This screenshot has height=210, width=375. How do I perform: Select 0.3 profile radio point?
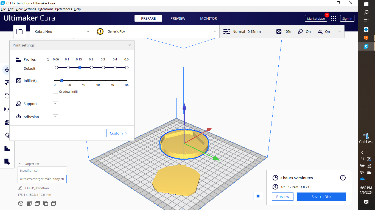pyautogui.click(x=103, y=68)
